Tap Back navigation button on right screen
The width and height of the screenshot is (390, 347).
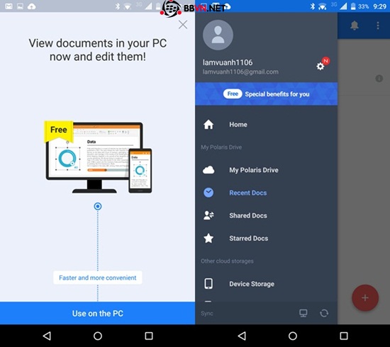pyautogui.click(x=242, y=336)
